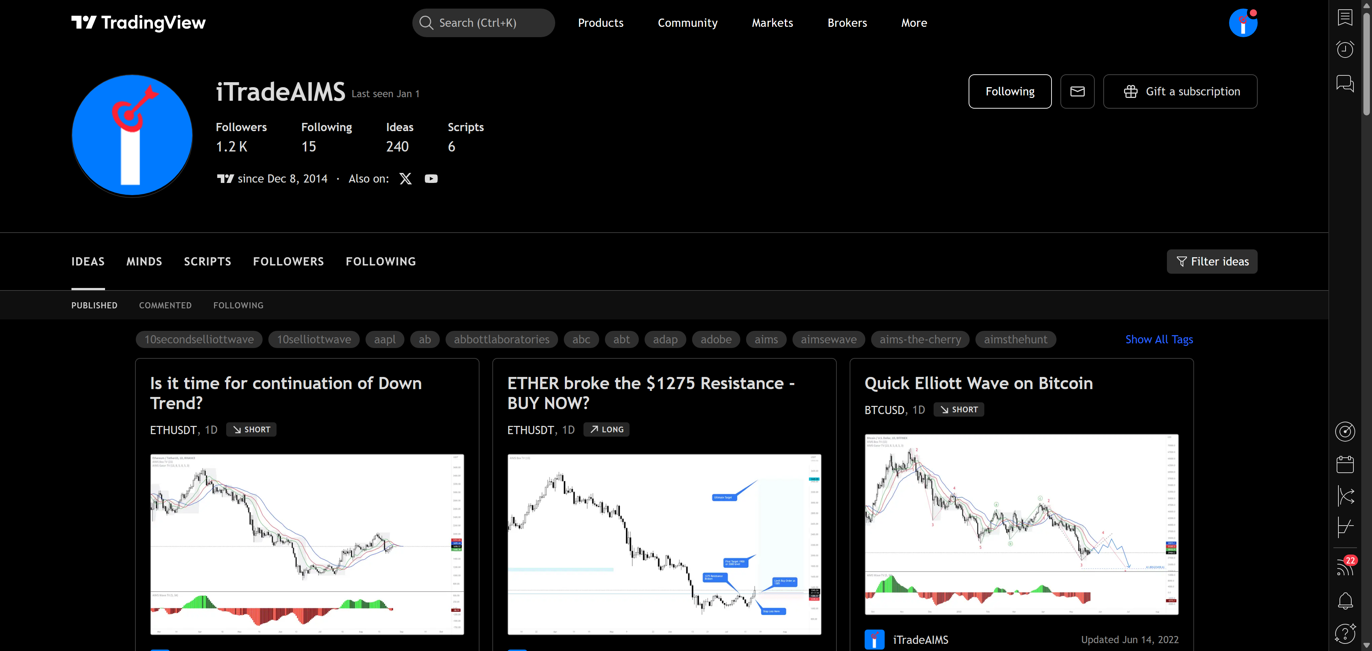Screen dimensions: 1372x651
Task: Filter by the ab tag
Action: (x=424, y=339)
